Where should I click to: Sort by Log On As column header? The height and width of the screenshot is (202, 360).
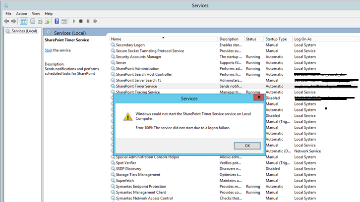tap(325, 39)
